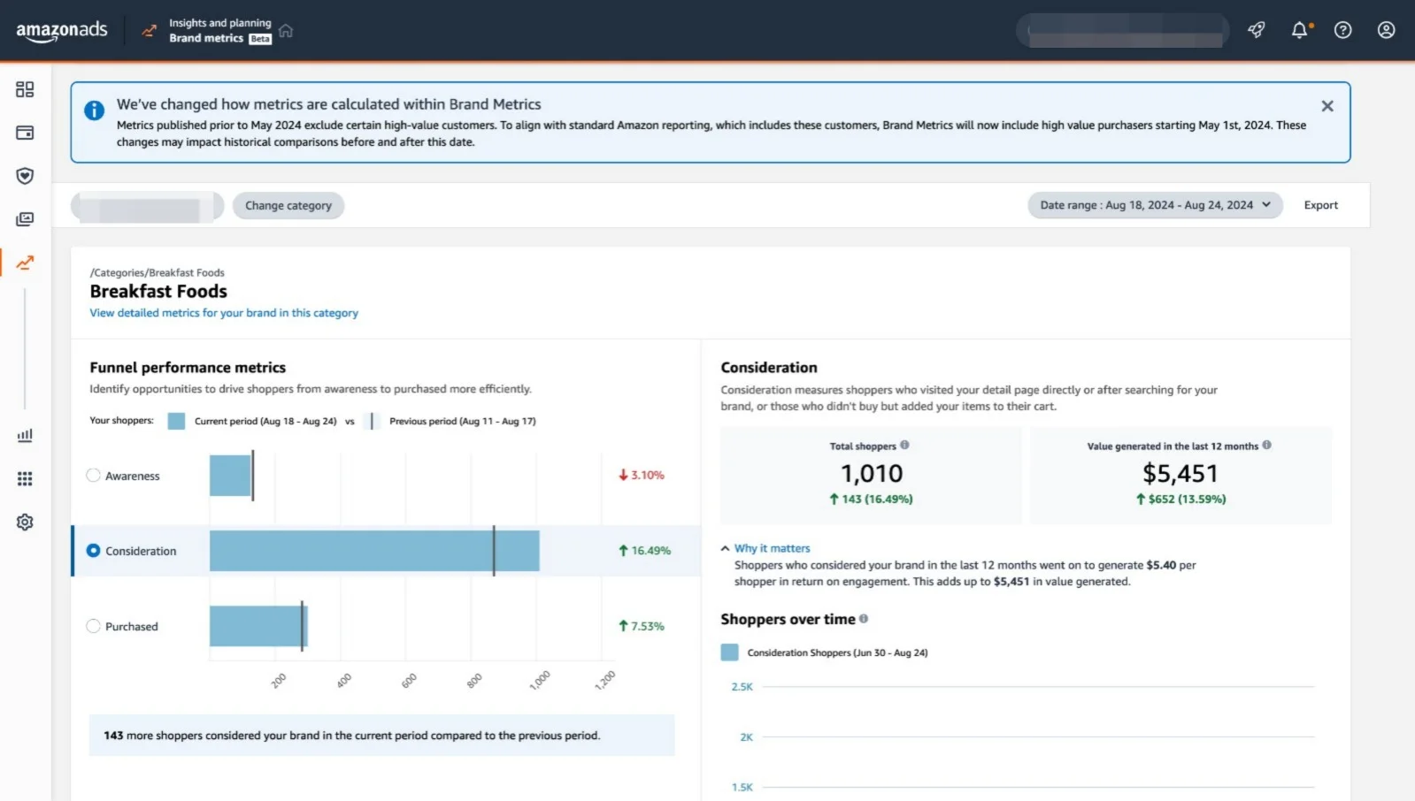Image resolution: width=1415 pixels, height=801 pixels.
Task: Click the /Categories/Breakfast Foods breadcrumb
Action: (x=157, y=272)
